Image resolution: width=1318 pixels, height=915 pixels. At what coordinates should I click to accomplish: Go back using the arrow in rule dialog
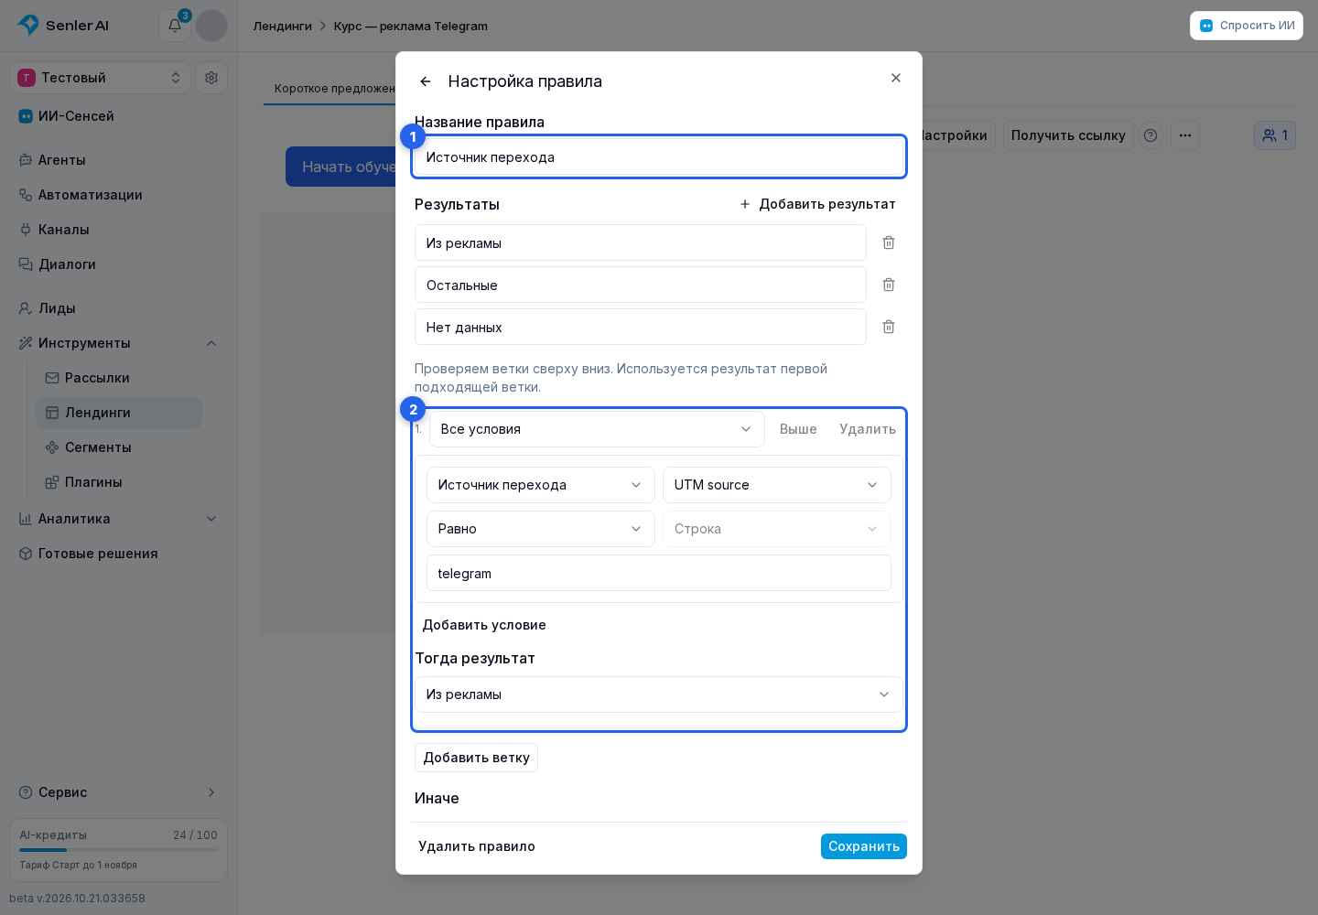[426, 81]
